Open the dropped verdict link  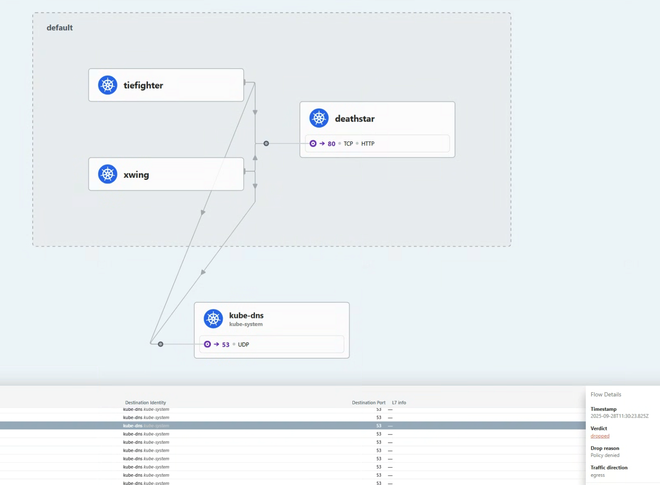click(600, 436)
